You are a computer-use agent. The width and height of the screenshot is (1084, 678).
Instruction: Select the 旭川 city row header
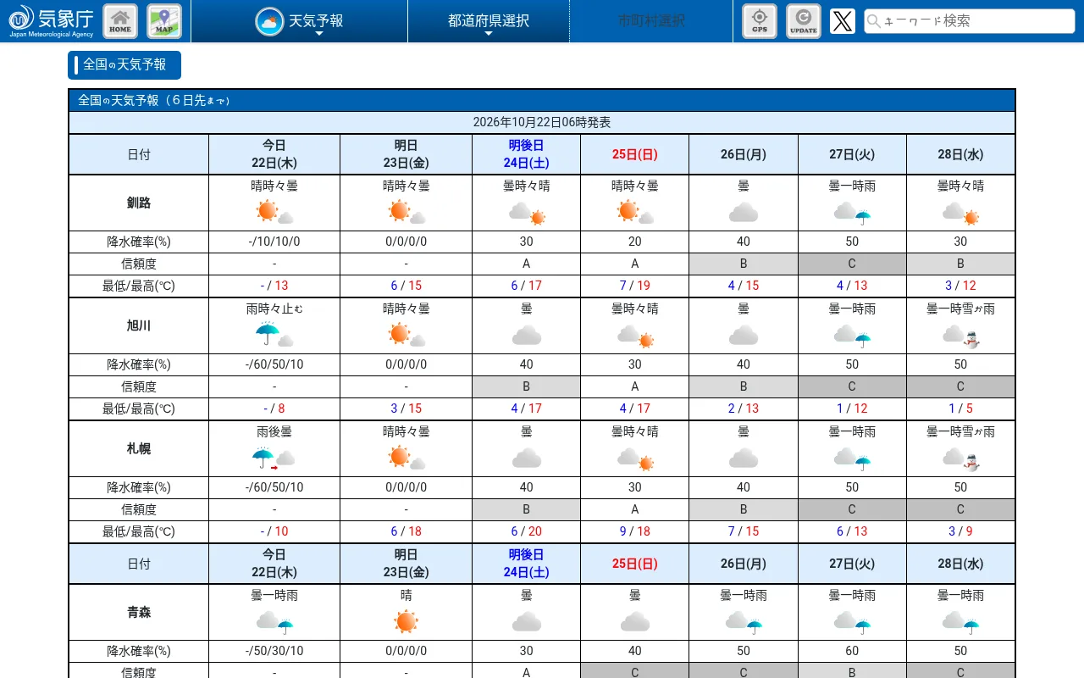139,325
